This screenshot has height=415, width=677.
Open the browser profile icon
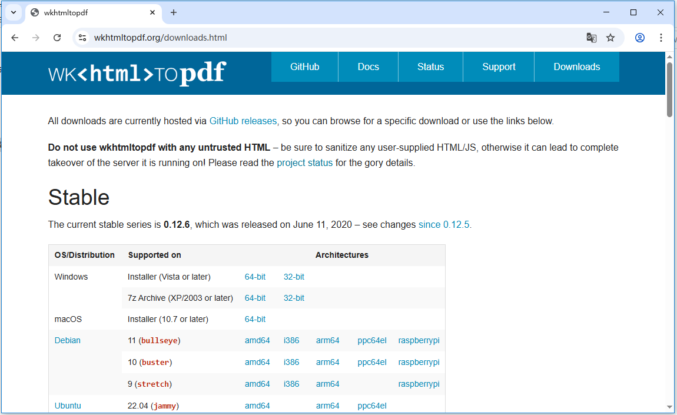(x=640, y=38)
